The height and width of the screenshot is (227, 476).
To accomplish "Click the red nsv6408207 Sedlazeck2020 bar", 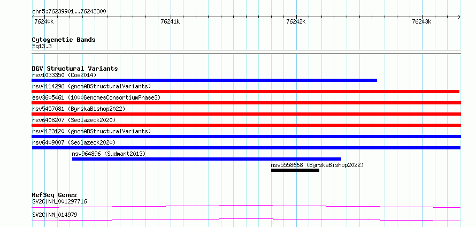I will coord(246,125).
